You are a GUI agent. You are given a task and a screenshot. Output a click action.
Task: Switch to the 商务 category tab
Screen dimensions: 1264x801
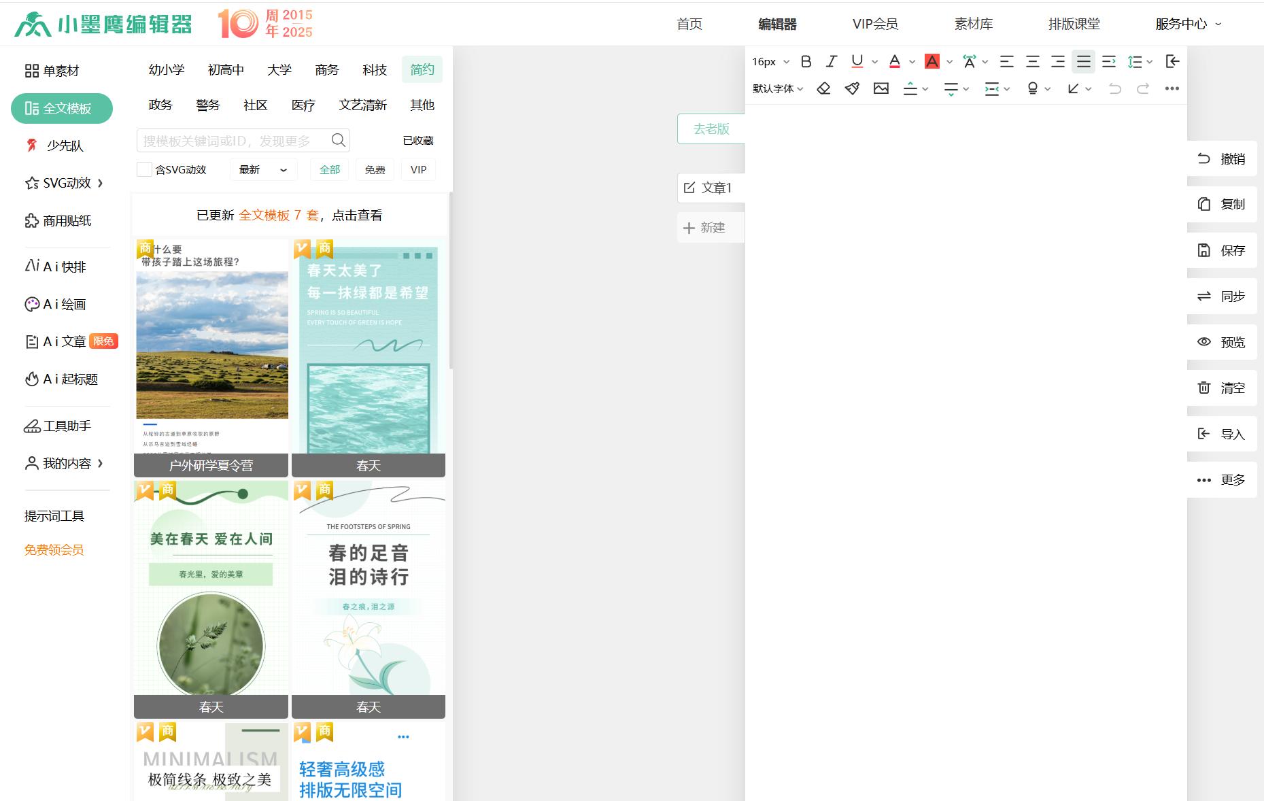326,70
